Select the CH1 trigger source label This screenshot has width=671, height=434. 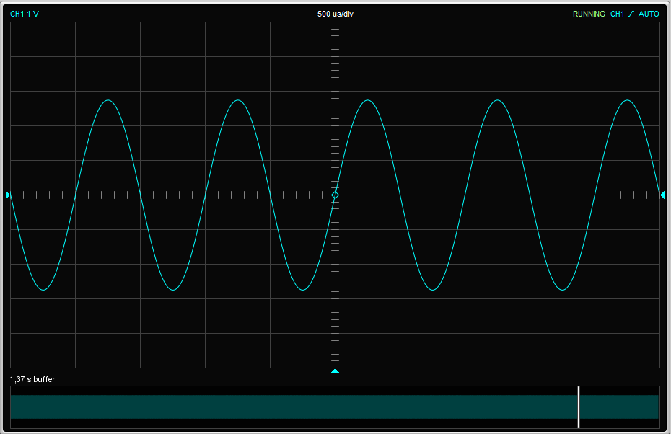[x=617, y=14]
